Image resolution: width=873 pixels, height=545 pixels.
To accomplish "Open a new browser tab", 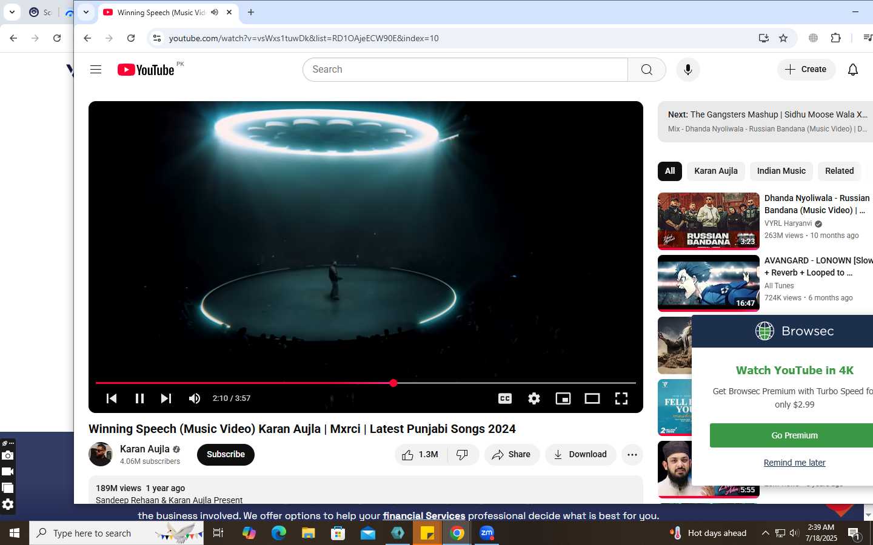I will (x=251, y=12).
